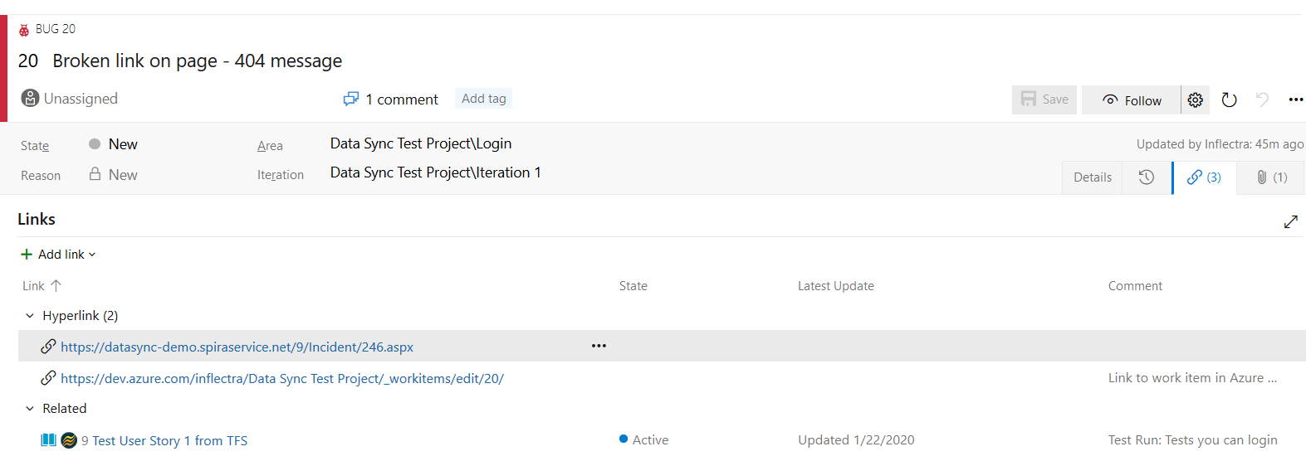Collapse the Related group
Image resolution: width=1306 pixels, height=461 pixels.
[x=30, y=409]
